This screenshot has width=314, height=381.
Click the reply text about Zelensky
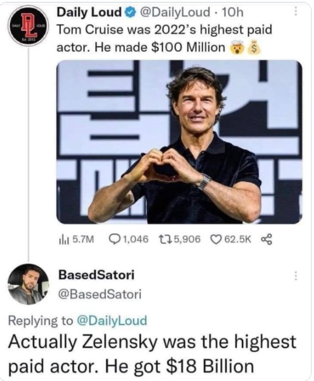152,354
